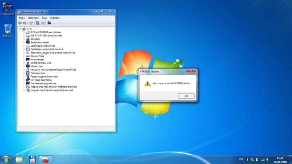This screenshot has width=292, height=164.
Task: Open the Windows Start button
Action: point(6,160)
